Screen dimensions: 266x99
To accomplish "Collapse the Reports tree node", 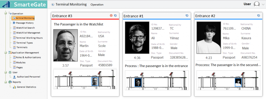I will [6, 82].
